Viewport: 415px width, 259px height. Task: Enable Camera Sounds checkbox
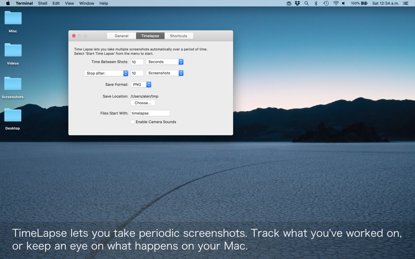tap(133, 122)
